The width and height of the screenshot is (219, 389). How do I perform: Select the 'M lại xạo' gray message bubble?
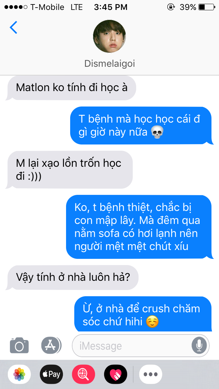coord(69,170)
